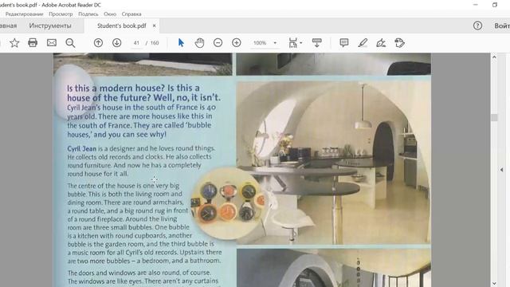Open the fit page options icon

(x=292, y=43)
